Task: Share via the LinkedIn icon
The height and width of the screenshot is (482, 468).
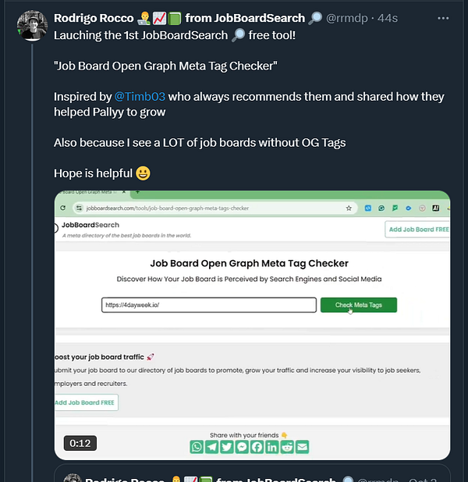Action: (272, 447)
